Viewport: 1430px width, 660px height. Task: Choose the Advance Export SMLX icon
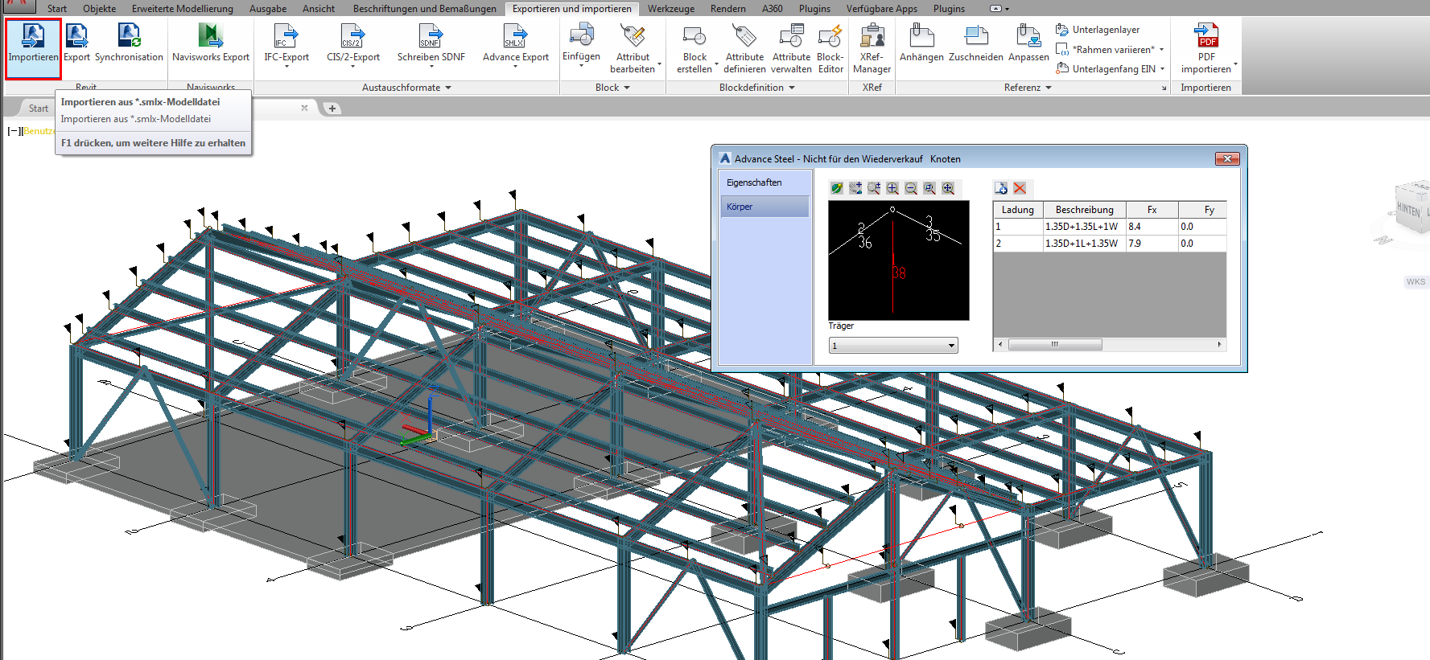[515, 35]
